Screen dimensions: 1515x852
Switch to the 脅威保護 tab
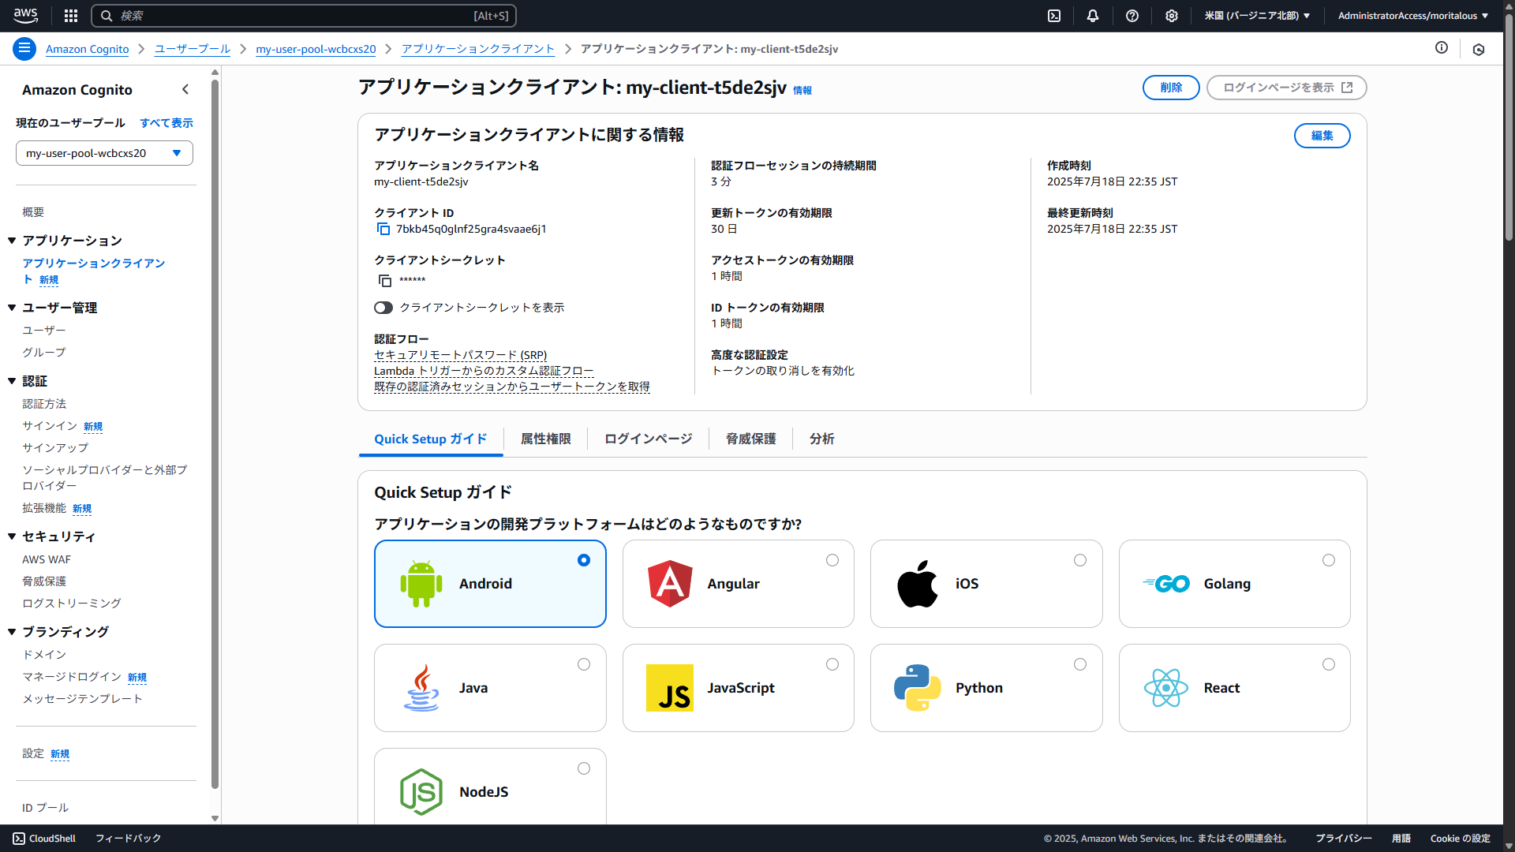(750, 439)
